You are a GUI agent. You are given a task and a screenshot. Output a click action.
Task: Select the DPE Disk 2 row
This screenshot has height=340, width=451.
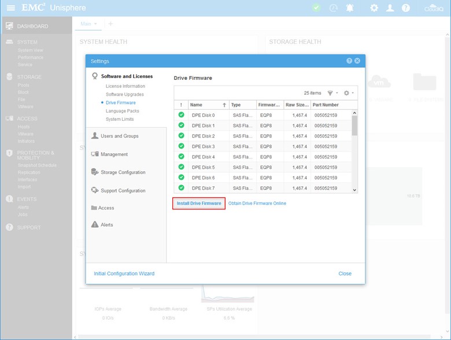(263, 136)
